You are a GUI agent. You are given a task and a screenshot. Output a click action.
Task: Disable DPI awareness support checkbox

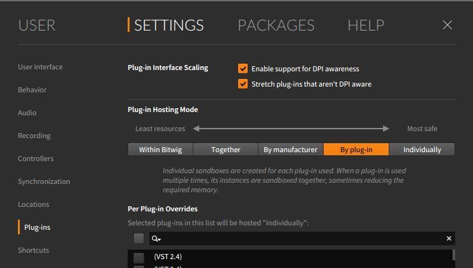243,69
